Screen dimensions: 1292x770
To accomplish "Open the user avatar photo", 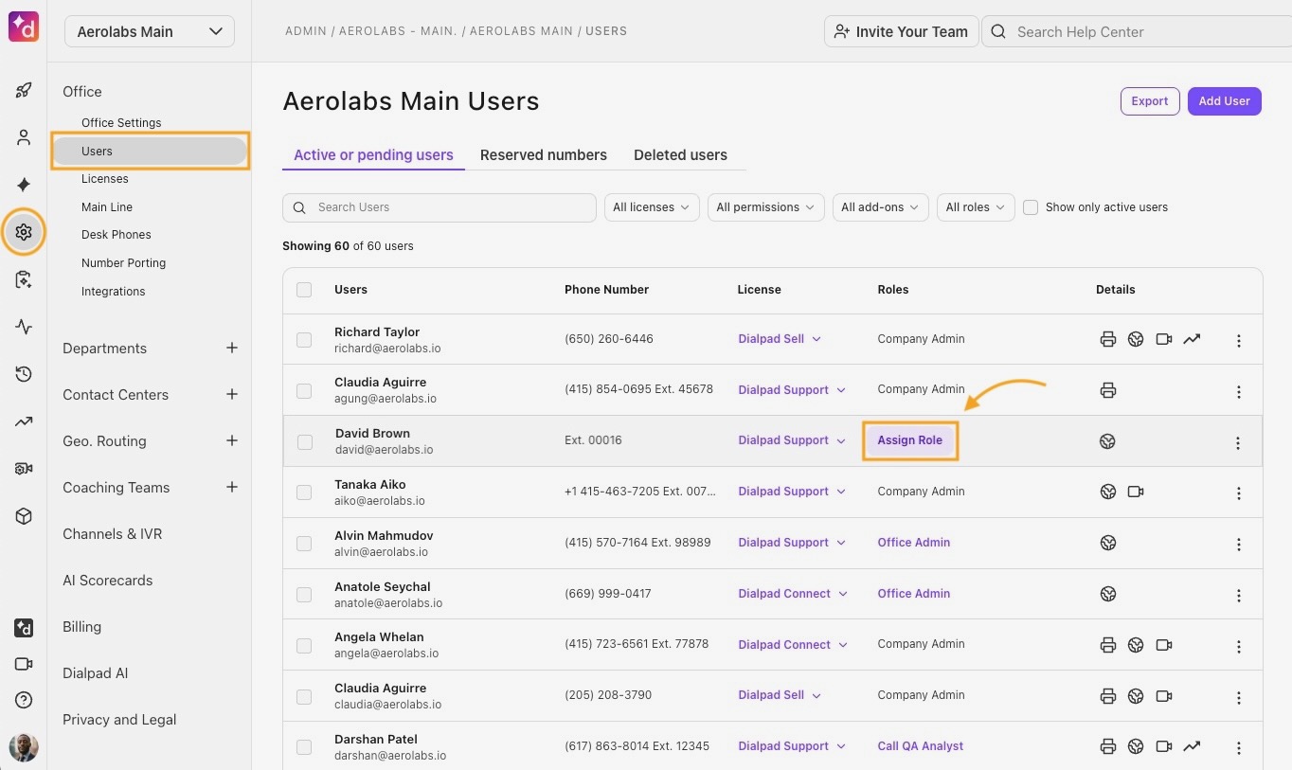I will point(24,747).
